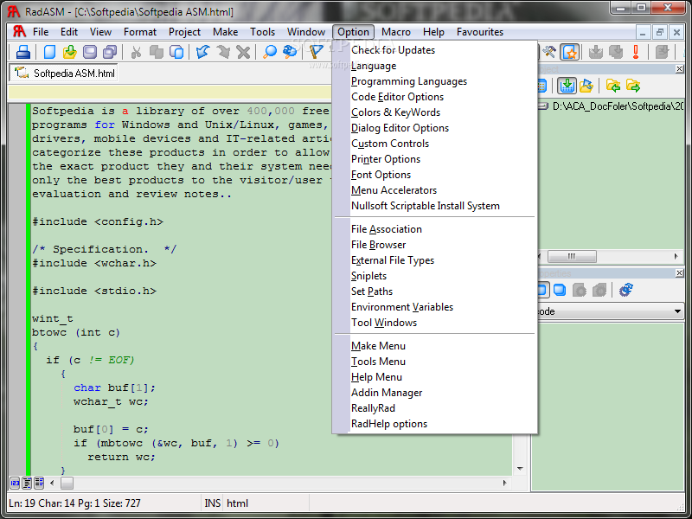Viewport: 692px width, 519px height.
Task: Open the Favourites menu
Action: click(480, 32)
